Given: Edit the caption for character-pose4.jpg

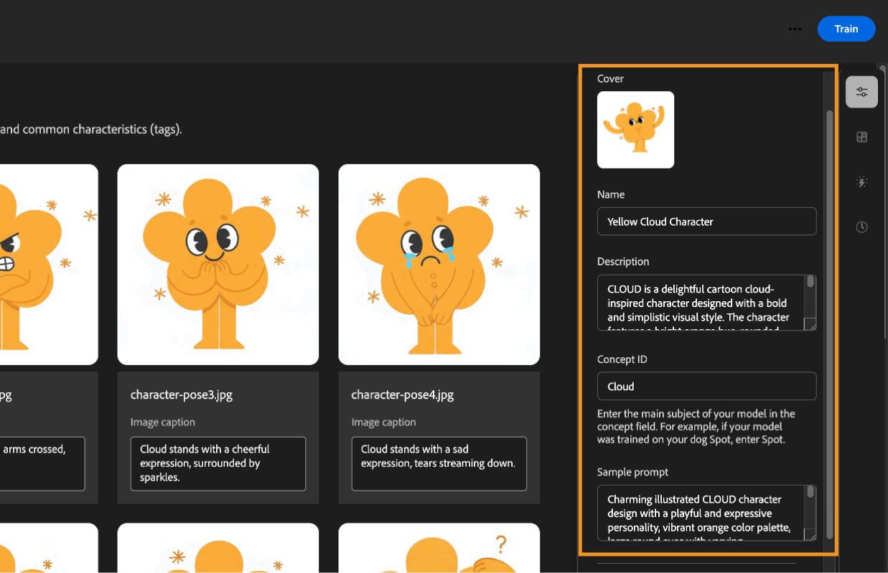Looking at the screenshot, I should point(439,463).
